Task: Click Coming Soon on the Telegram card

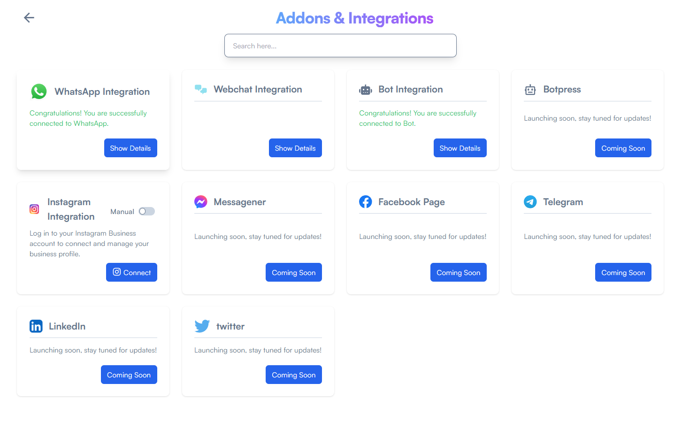Action: click(623, 272)
